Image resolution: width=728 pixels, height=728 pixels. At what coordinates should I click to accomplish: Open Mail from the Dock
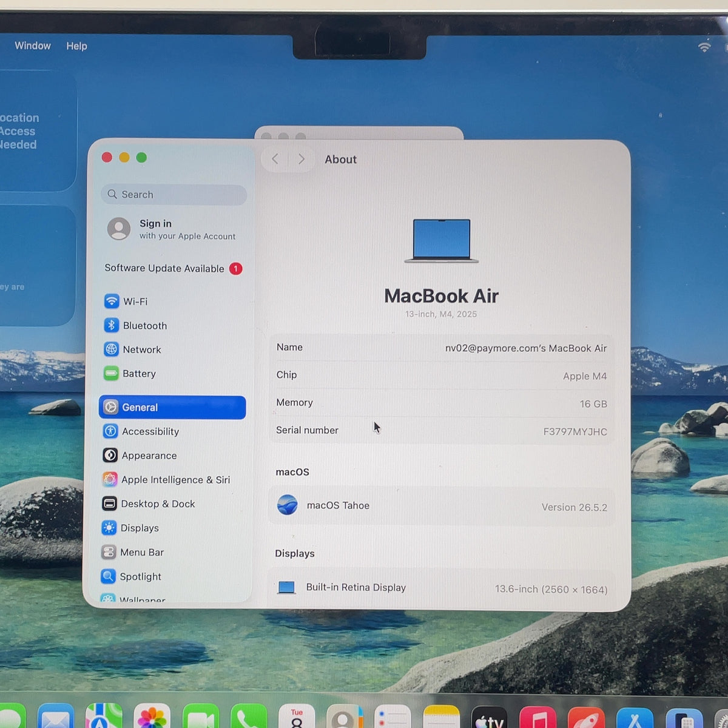[x=56, y=717]
